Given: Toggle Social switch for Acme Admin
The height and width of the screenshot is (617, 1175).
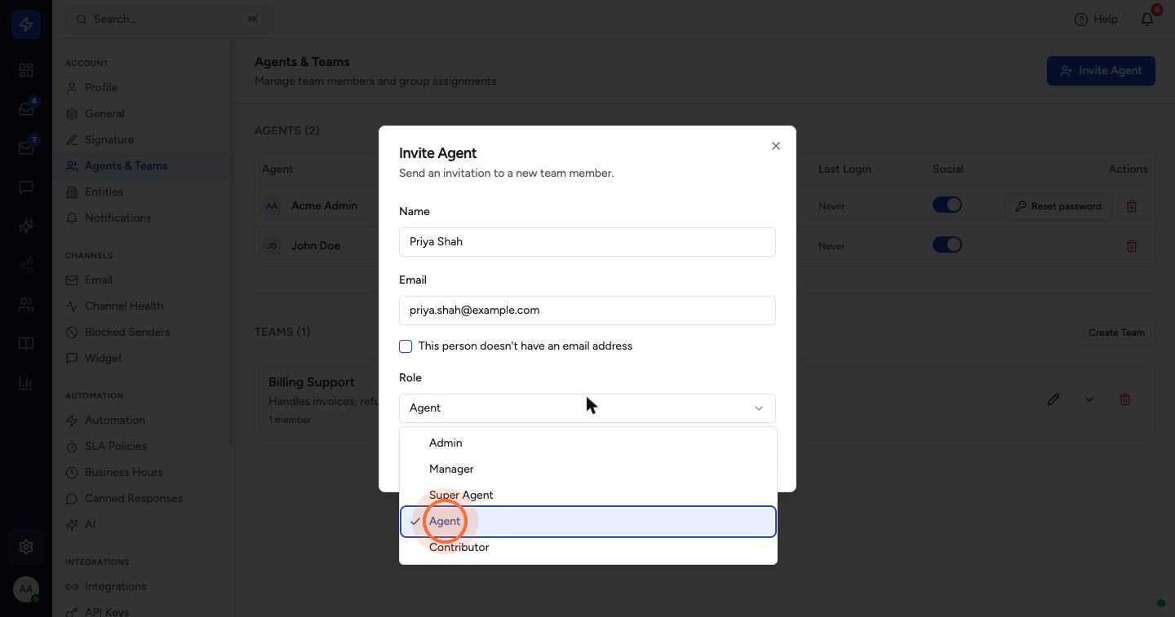Looking at the screenshot, I should click(x=947, y=205).
